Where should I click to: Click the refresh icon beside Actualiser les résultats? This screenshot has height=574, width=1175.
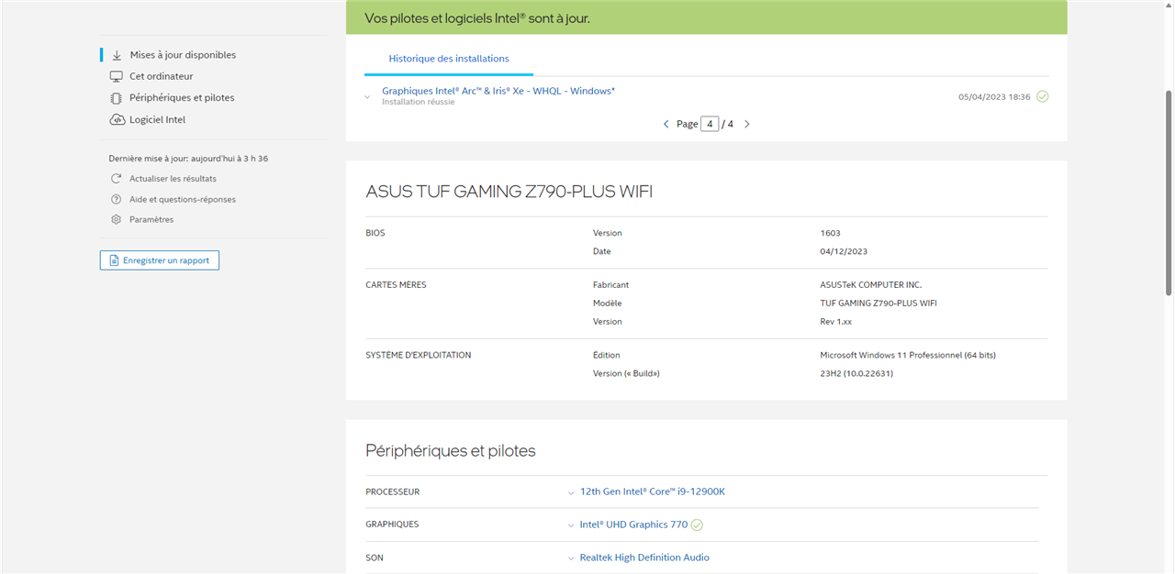click(x=116, y=179)
